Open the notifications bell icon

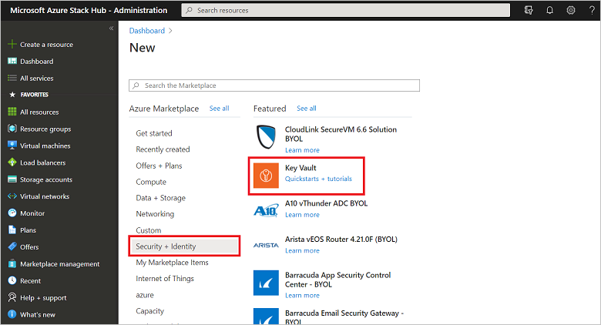coord(550,10)
